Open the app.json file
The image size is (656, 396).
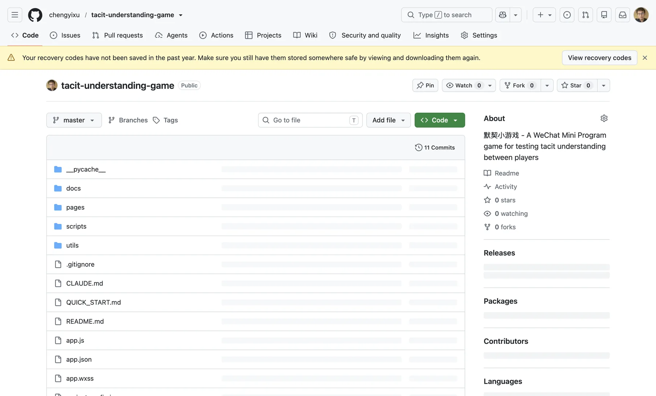(x=79, y=359)
